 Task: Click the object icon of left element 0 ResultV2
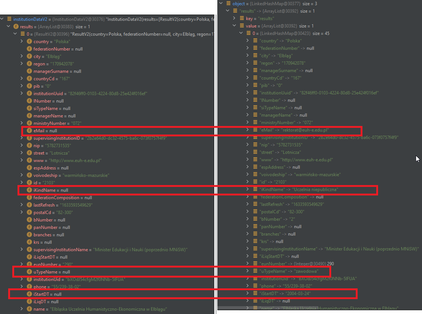pyautogui.click(x=23, y=34)
